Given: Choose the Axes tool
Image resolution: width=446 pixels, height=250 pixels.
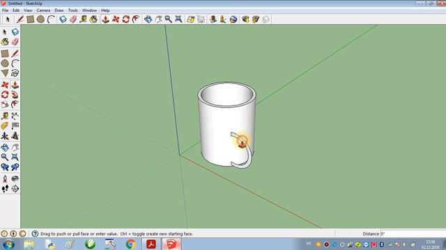Looking at the screenshot, I should click(5, 136).
